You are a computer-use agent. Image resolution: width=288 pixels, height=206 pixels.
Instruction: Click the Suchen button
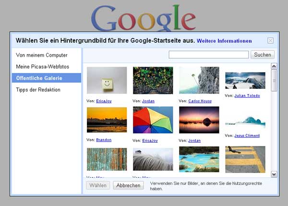(263, 55)
